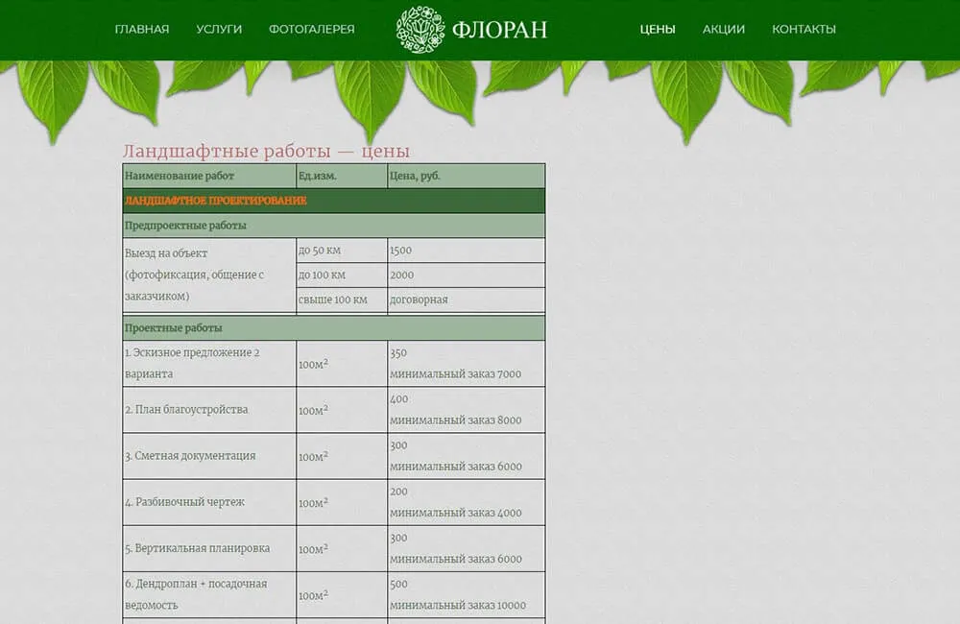960x624 pixels.
Task: Click the Ландшафтные работы — цены heading
Action: [x=266, y=152]
